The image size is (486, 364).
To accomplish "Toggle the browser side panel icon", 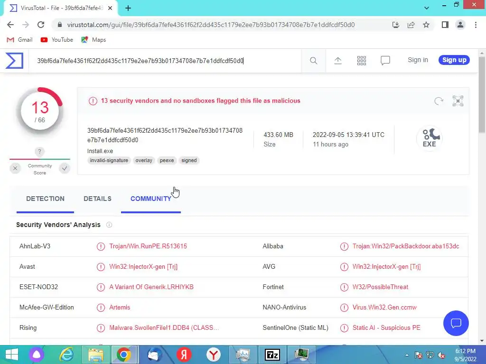I will click(x=445, y=25).
